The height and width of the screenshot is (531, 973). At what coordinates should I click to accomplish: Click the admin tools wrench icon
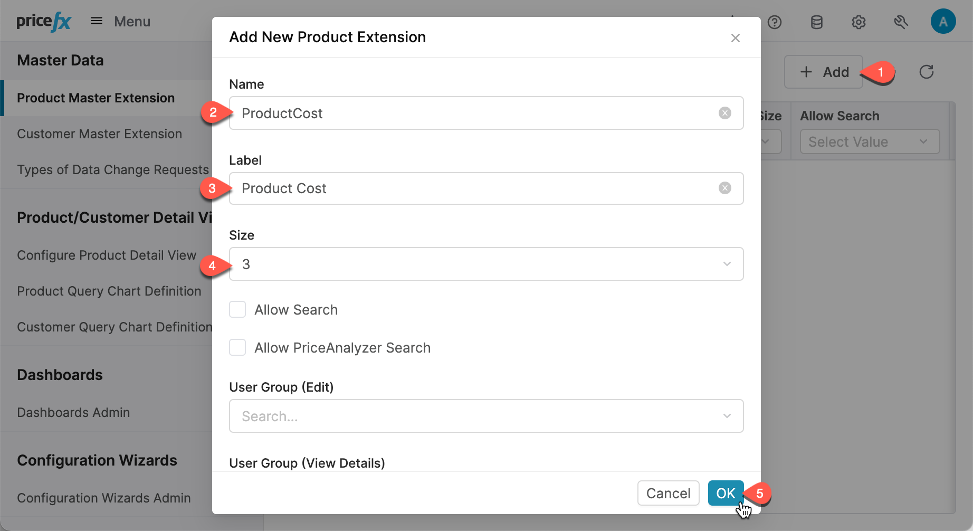[x=901, y=22]
